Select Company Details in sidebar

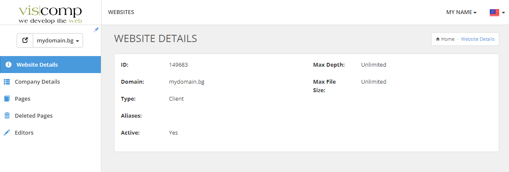coord(37,82)
